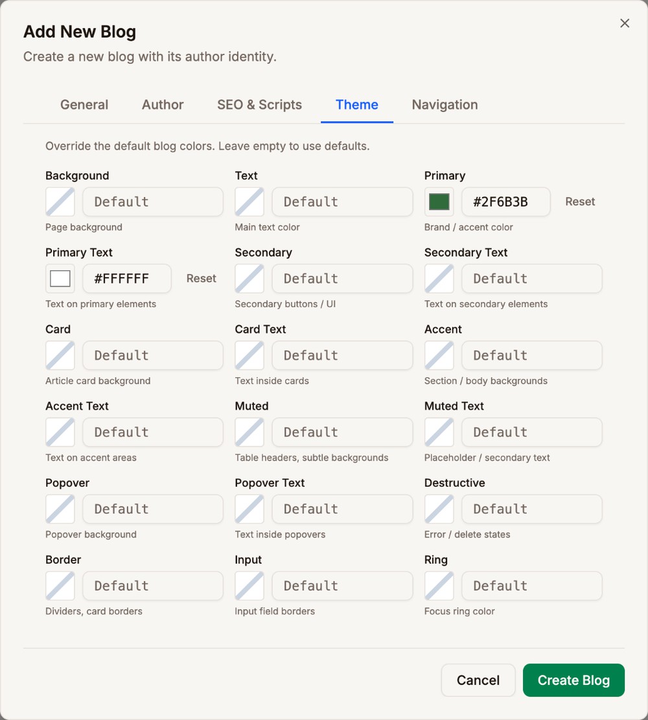Open the Border color swatch

[60, 586]
